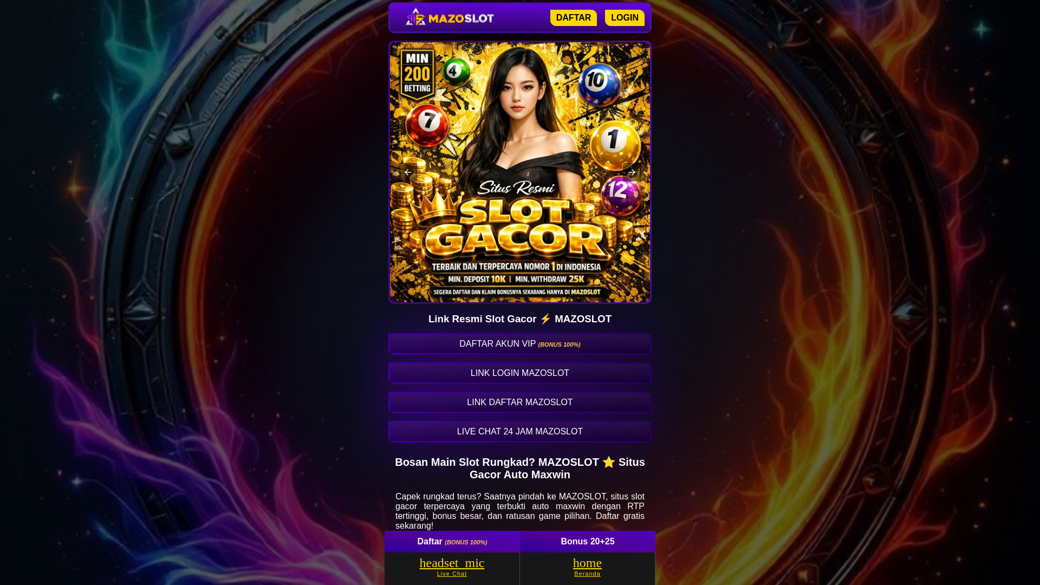The height and width of the screenshot is (585, 1040).
Task: Open LIVE CHAT 24 JAM MAZOSLOT link
Action: point(520,432)
